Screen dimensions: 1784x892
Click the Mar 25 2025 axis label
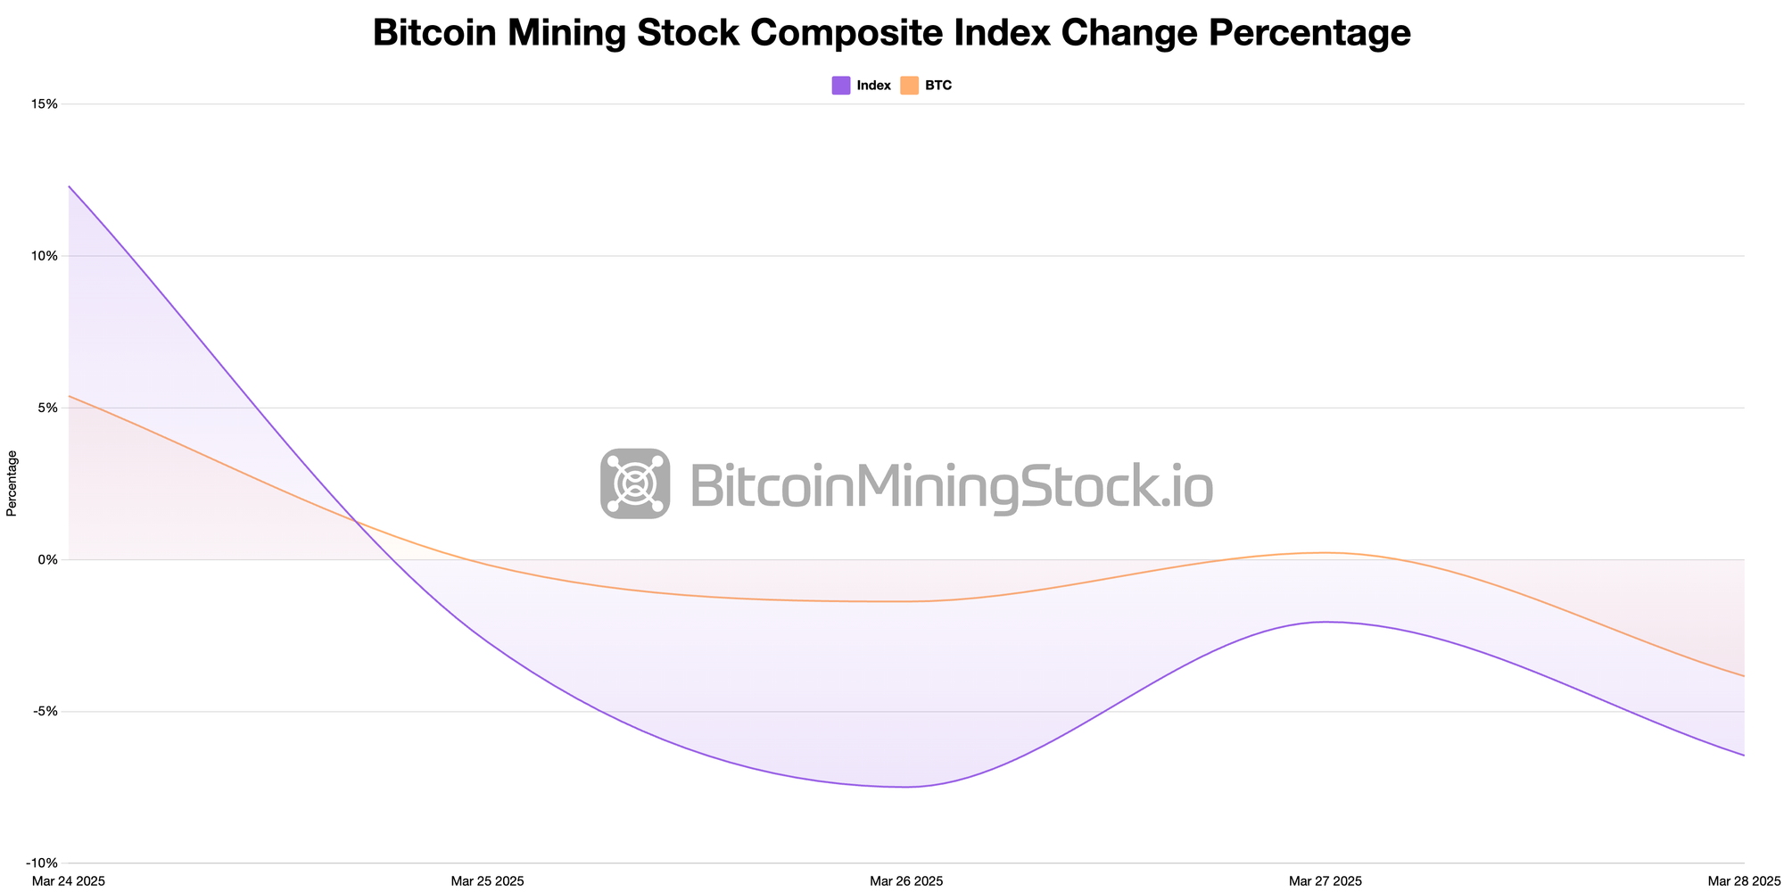(488, 881)
